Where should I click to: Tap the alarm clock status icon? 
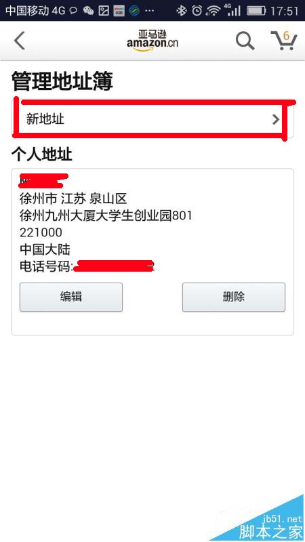pyautogui.click(x=197, y=11)
